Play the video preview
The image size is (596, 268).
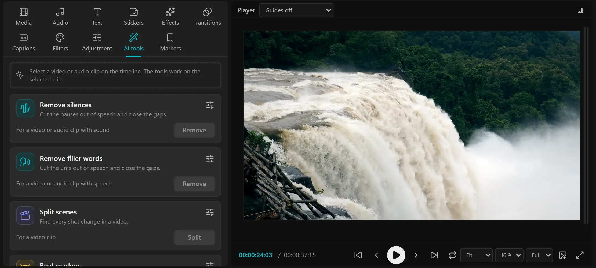click(x=396, y=255)
